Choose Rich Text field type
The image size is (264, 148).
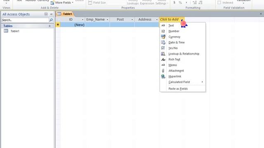click(x=183, y=59)
